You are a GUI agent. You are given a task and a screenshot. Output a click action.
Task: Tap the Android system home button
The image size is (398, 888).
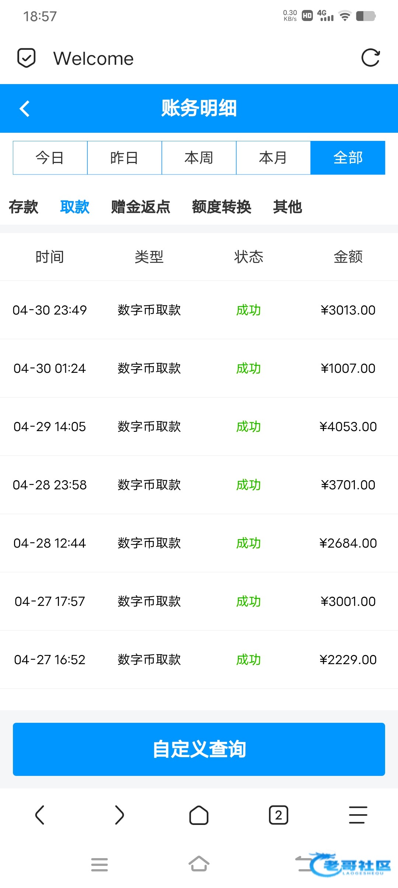point(199,864)
